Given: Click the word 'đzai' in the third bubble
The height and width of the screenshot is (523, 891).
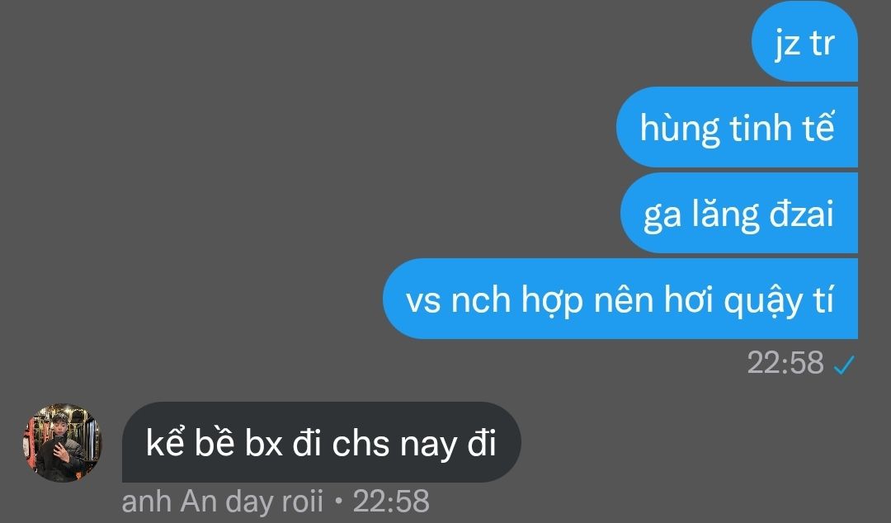Looking at the screenshot, I should point(801,214).
